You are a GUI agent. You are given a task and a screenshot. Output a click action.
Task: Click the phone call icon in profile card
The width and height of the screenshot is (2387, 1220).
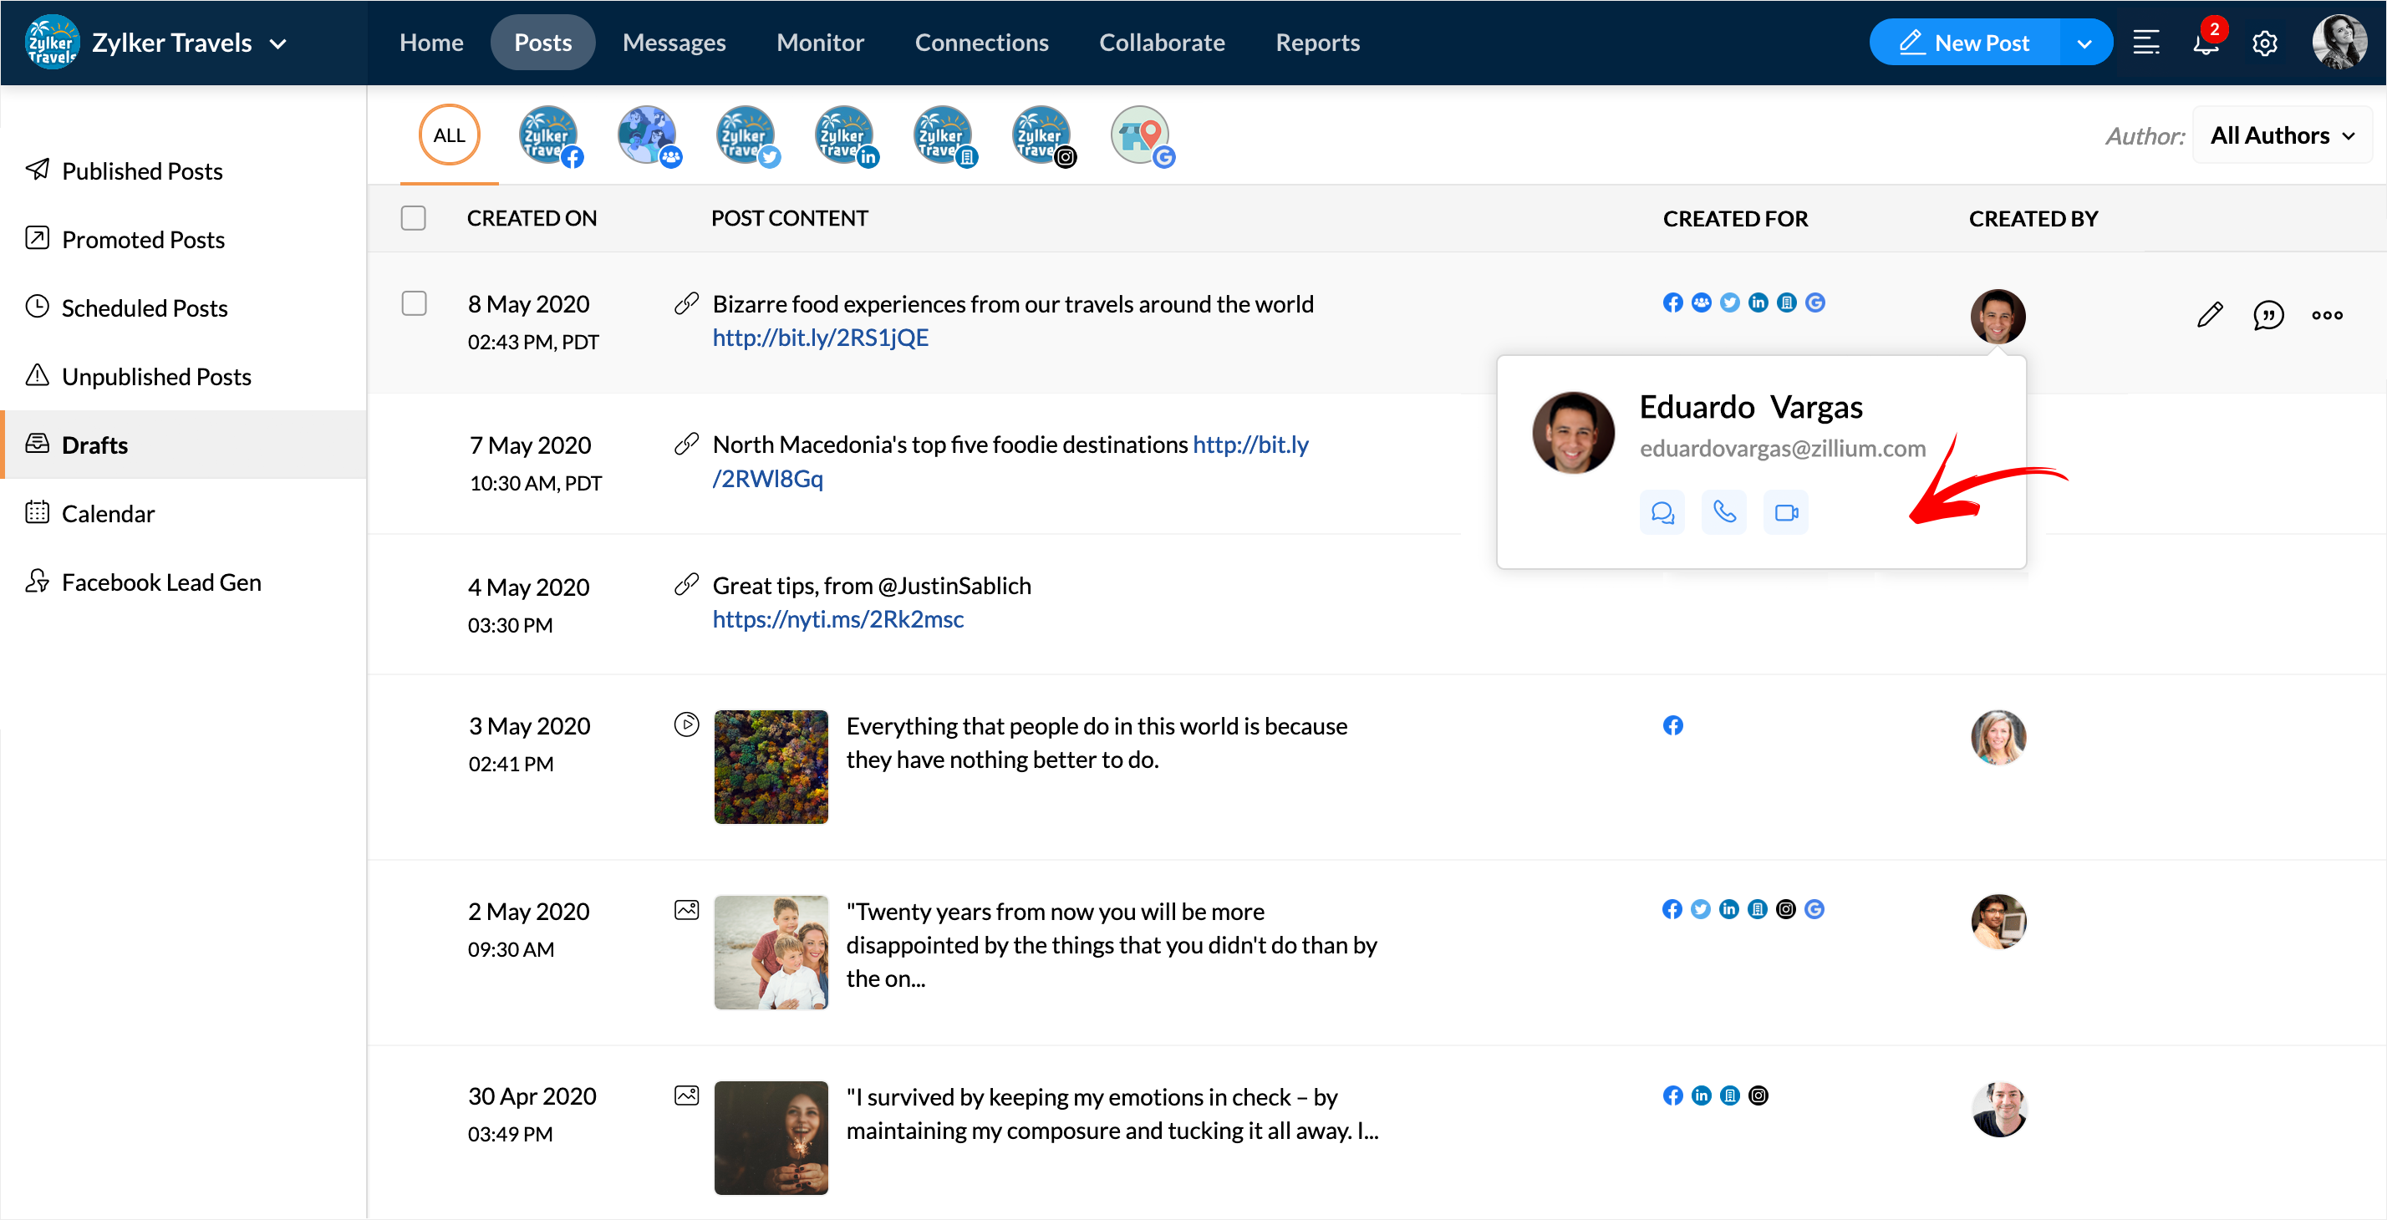coord(1724,512)
